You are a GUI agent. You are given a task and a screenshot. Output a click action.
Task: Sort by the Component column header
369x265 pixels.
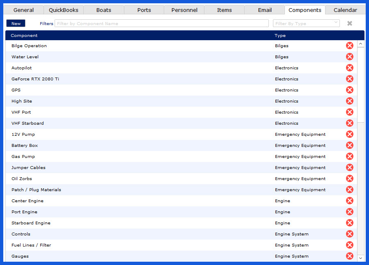tap(24, 36)
